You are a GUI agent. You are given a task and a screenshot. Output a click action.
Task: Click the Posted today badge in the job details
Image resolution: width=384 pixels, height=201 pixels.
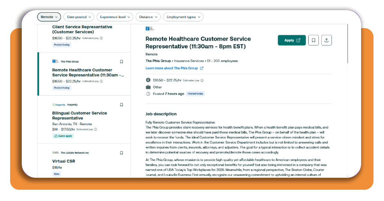point(195,94)
